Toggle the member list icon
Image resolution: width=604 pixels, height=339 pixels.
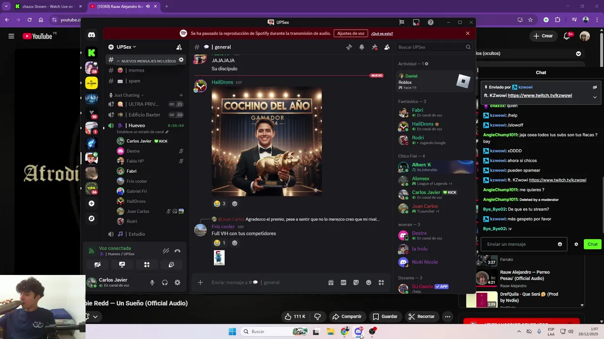[387, 47]
